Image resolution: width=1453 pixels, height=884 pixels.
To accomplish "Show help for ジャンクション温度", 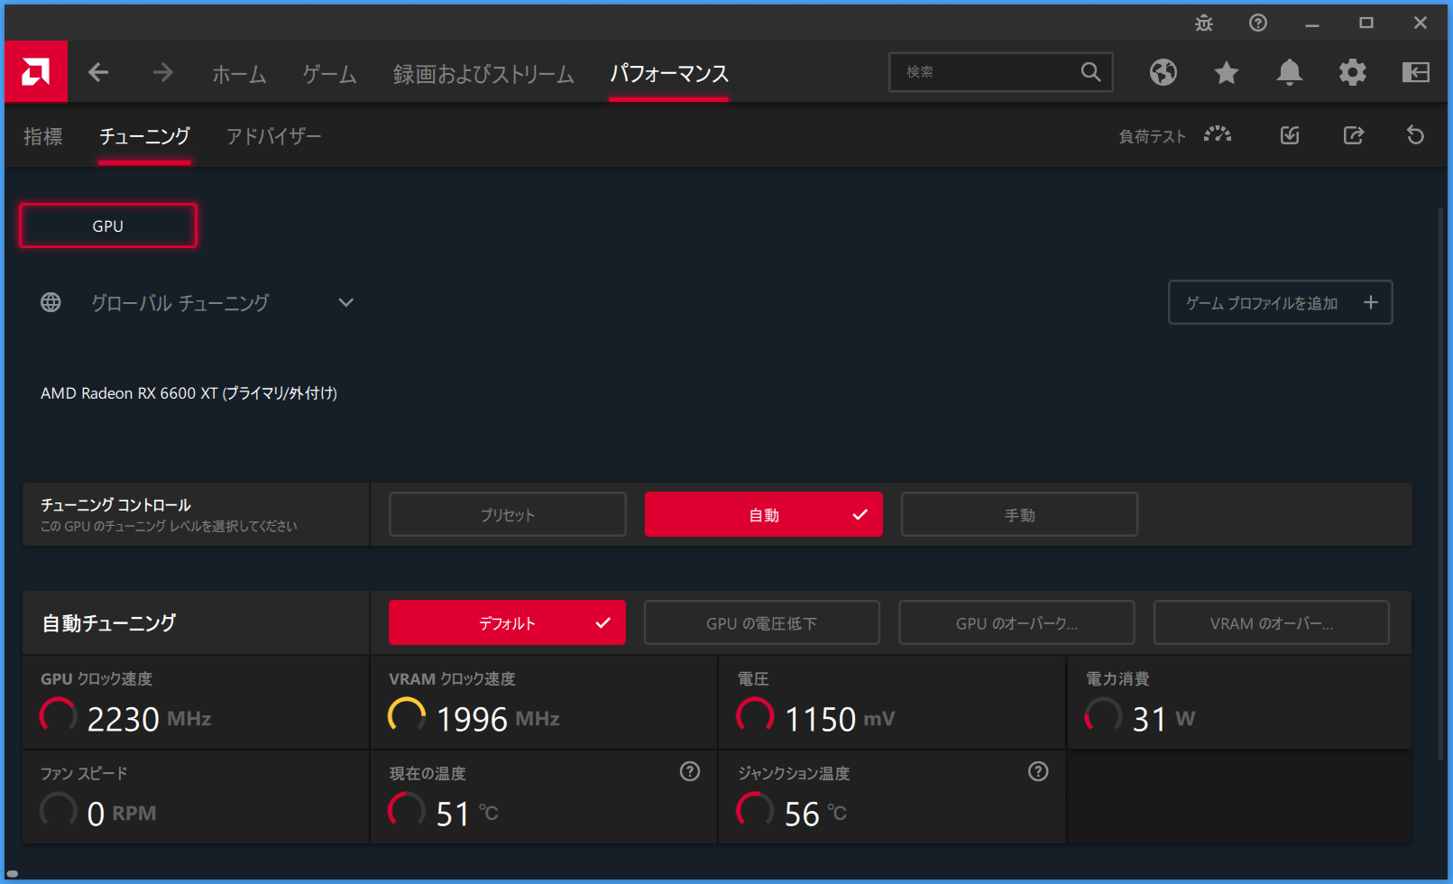I will 1038,771.
